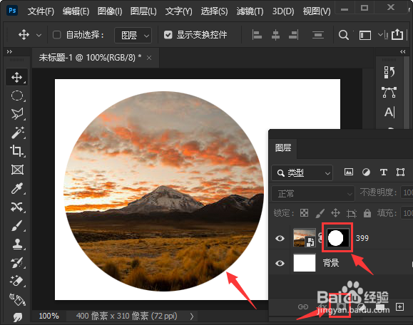Open 编辑(E) menu
The width and height of the screenshot is (413, 325).
click(x=76, y=11)
